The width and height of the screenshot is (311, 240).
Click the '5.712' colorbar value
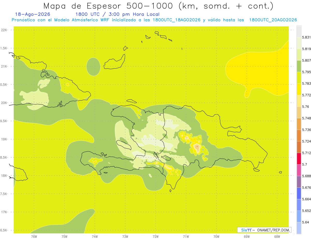[x=307, y=153]
